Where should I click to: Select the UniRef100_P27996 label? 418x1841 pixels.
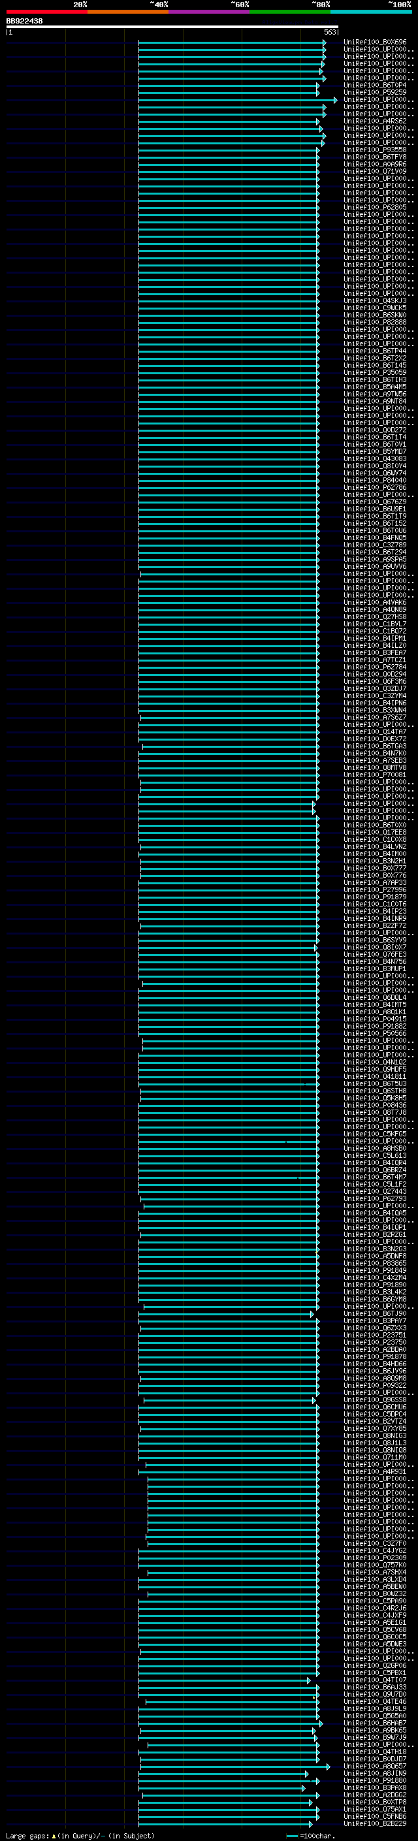pyautogui.click(x=374, y=889)
